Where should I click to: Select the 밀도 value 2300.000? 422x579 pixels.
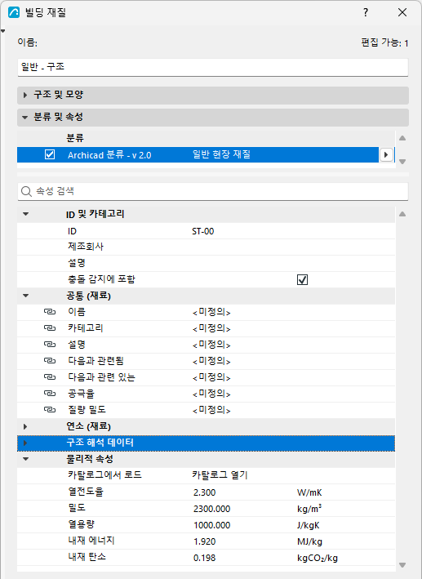click(212, 509)
